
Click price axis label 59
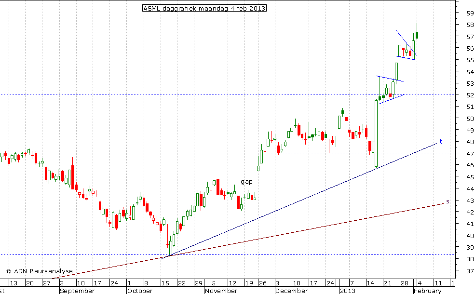click(x=470, y=13)
